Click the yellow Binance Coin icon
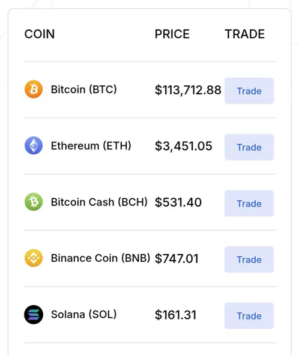299x355 pixels. click(x=34, y=258)
